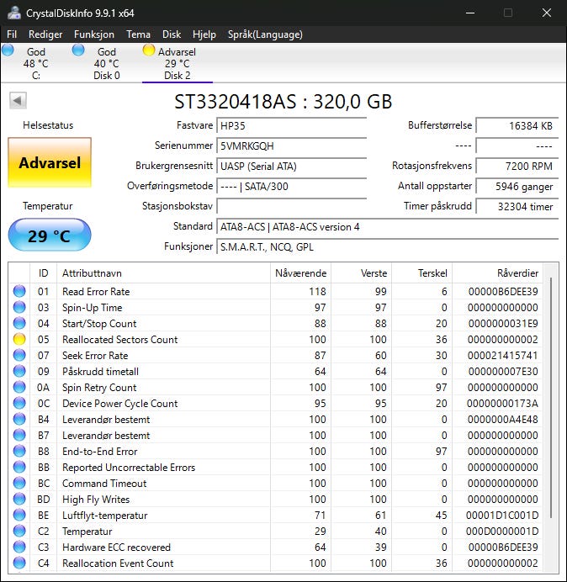Select the Spin Retry Count row

click(x=275, y=387)
